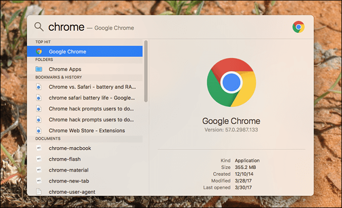Image resolution: width=342 pixels, height=208 pixels.
Task: Click the Chrome Apps folder icon
Action: tap(39, 69)
